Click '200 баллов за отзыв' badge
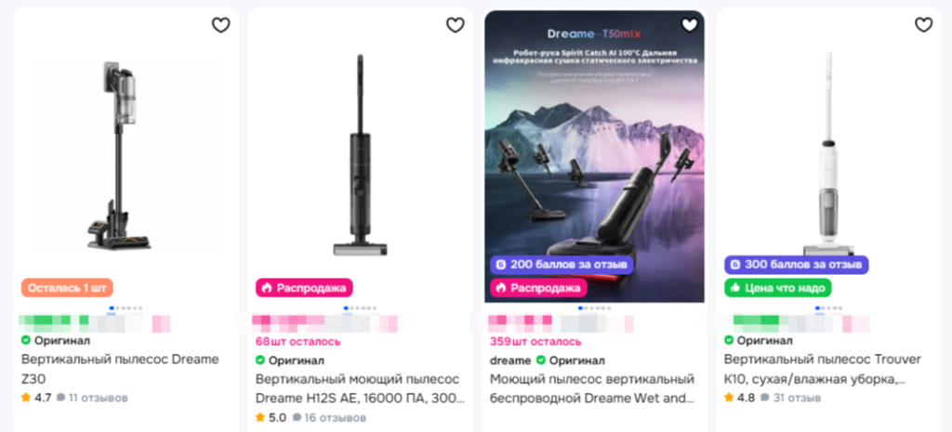This screenshot has width=952, height=432. pyautogui.click(x=562, y=265)
